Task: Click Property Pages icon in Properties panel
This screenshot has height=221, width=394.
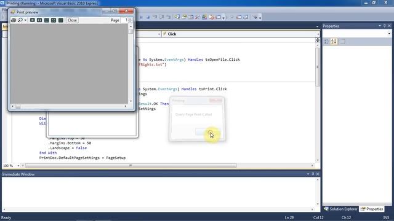Action: [x=342, y=42]
